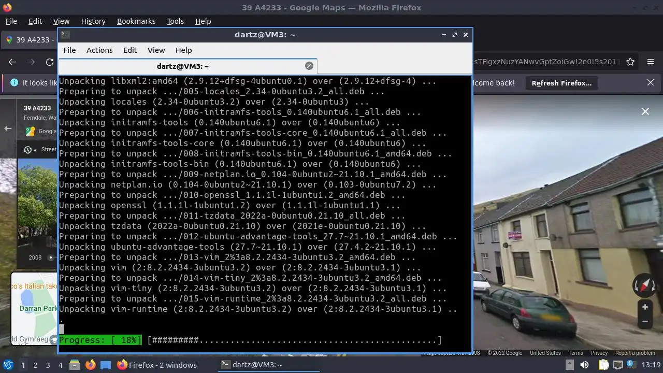Click the 2008 timeline slider marker

pyautogui.click(x=51, y=257)
